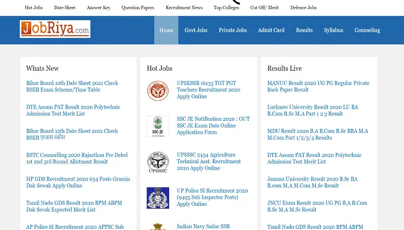The height and width of the screenshot is (230, 404).
Task: Select the Syllabus navigation tab
Action: pos(334,30)
